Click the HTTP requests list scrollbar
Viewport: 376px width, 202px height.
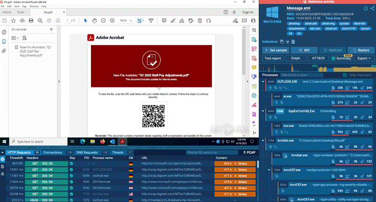tap(258, 164)
